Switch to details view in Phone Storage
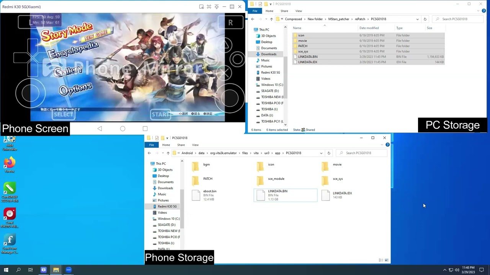Image resolution: width=490 pixels, height=275 pixels. pos(381,260)
